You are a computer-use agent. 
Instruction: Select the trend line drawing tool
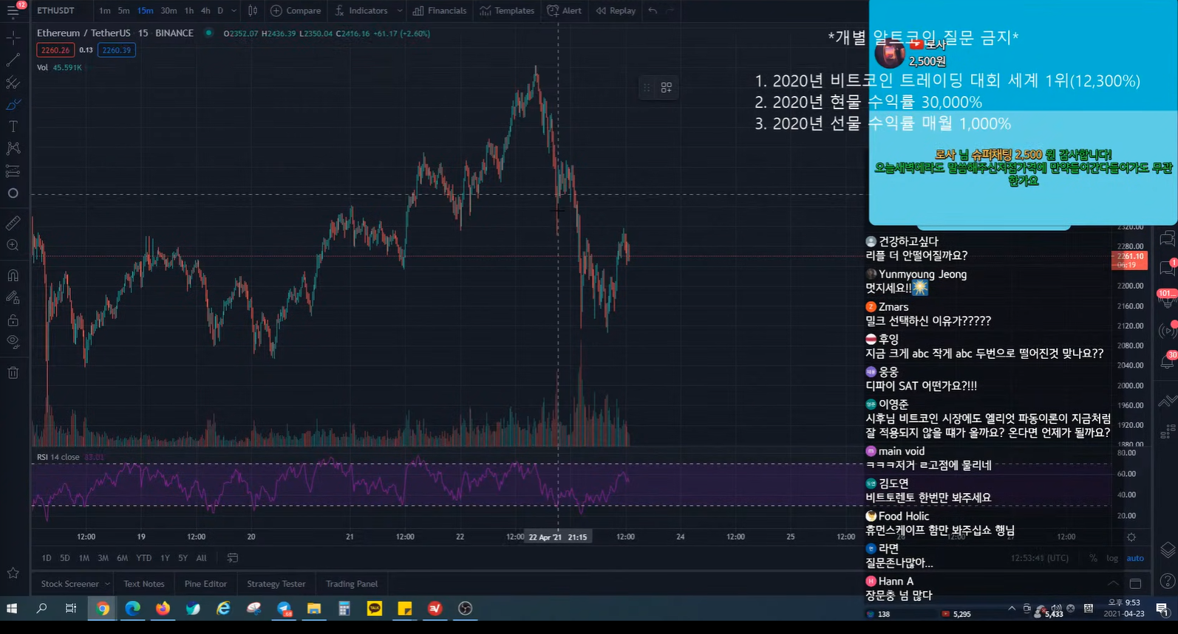[13, 60]
